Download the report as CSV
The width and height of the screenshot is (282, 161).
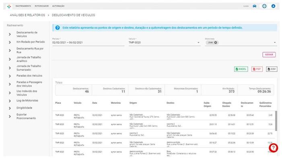coord(272,69)
